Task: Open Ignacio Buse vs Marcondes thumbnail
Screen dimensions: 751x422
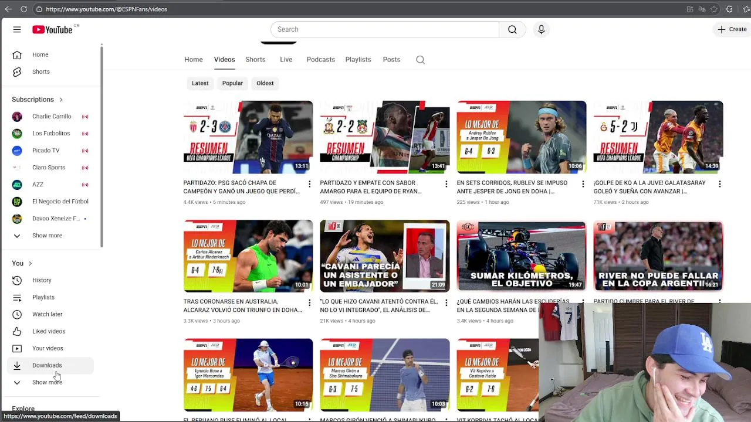Action: (248, 375)
